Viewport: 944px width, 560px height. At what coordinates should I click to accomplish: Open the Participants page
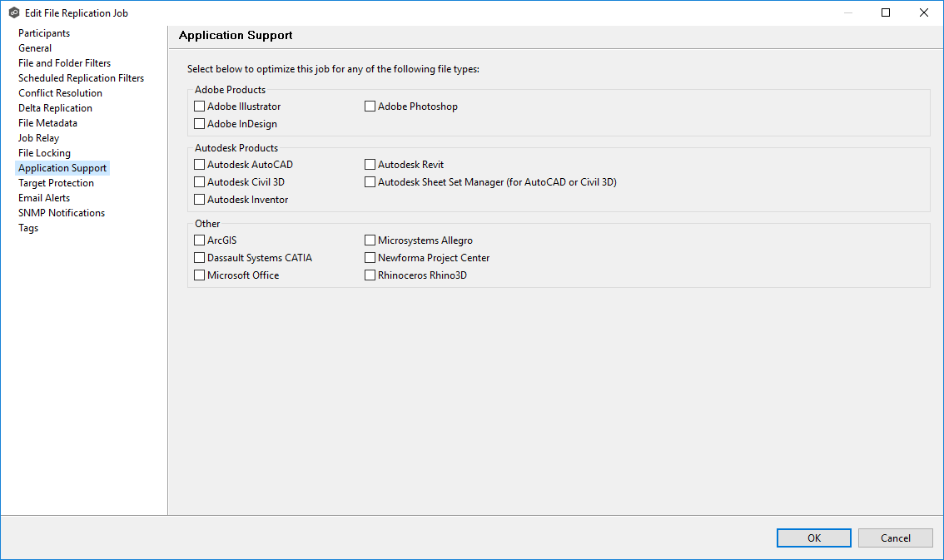tap(44, 33)
